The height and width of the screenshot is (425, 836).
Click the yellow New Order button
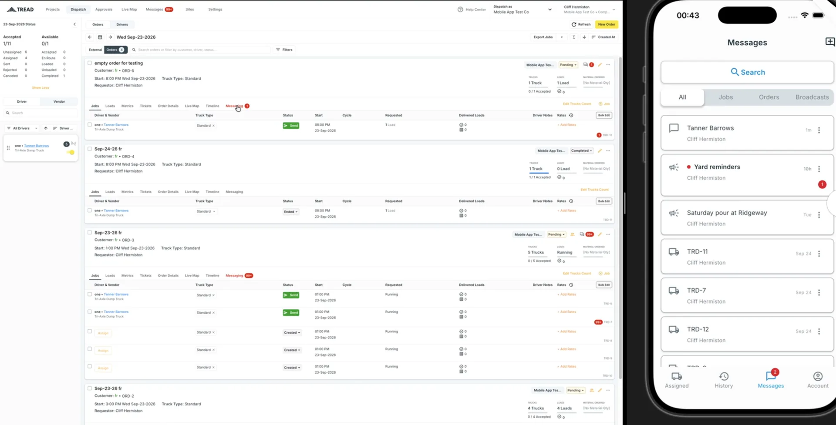pyautogui.click(x=607, y=24)
